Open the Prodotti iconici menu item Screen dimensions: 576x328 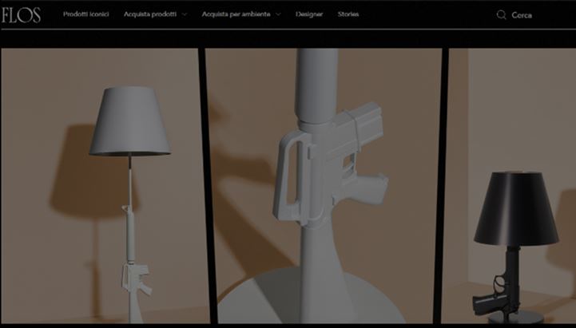coord(86,14)
